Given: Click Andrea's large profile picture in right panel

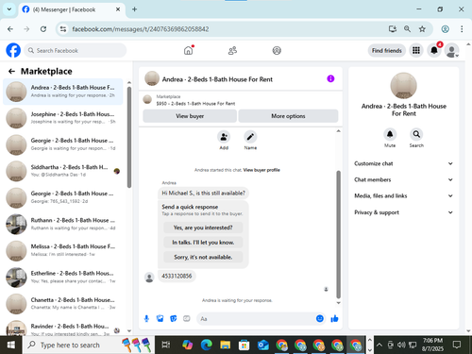Looking at the screenshot, I should pos(403,86).
